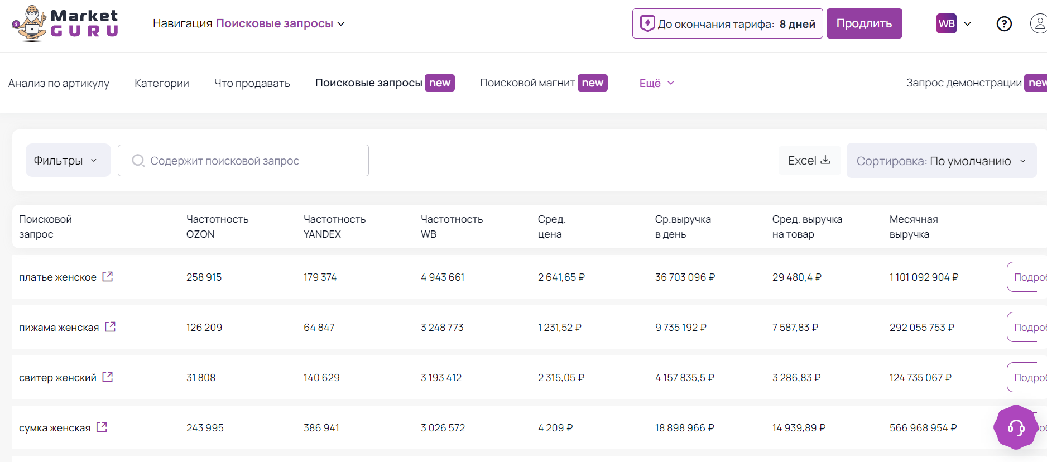Open the Сортировка: По умолчанию dropdown

click(941, 161)
